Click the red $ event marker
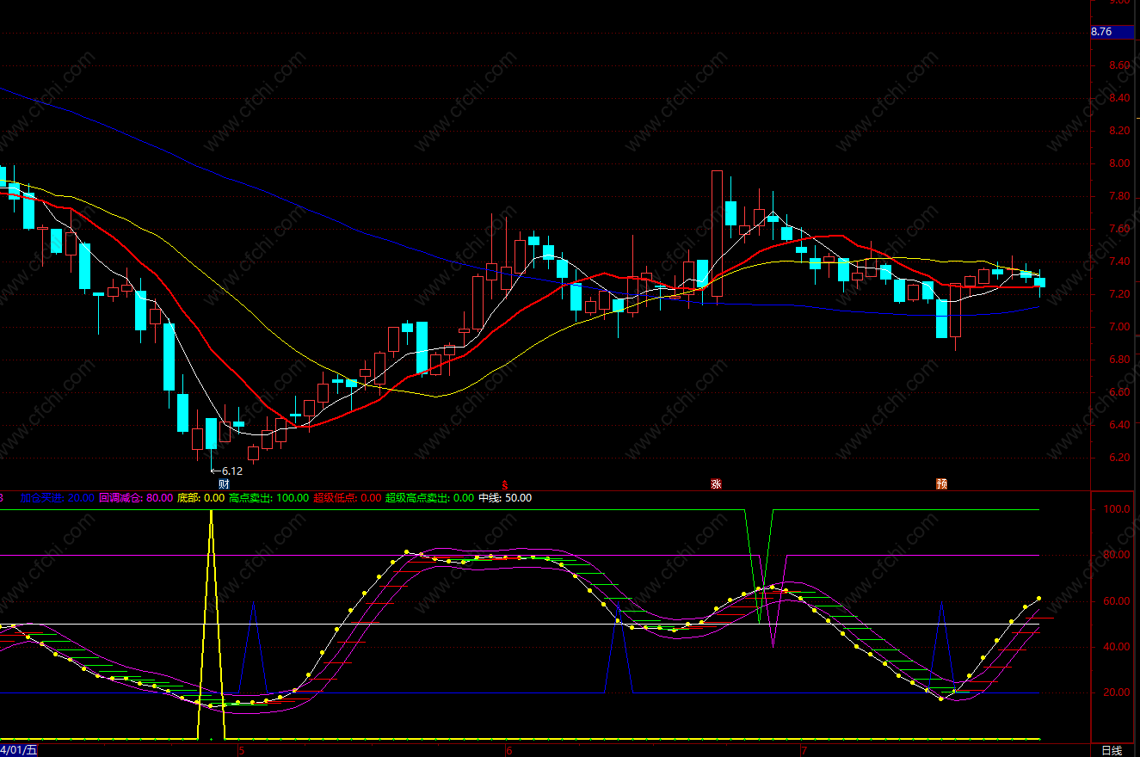 pos(505,484)
